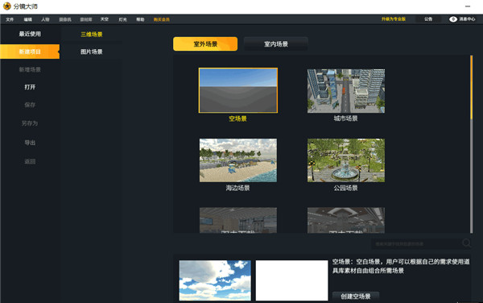
Task: Click 另存为 in the sidebar
Action: point(30,123)
